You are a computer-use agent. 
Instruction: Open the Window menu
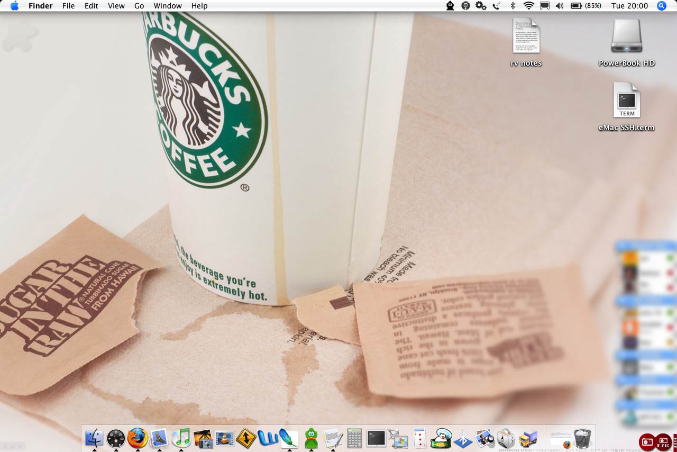[x=168, y=6]
